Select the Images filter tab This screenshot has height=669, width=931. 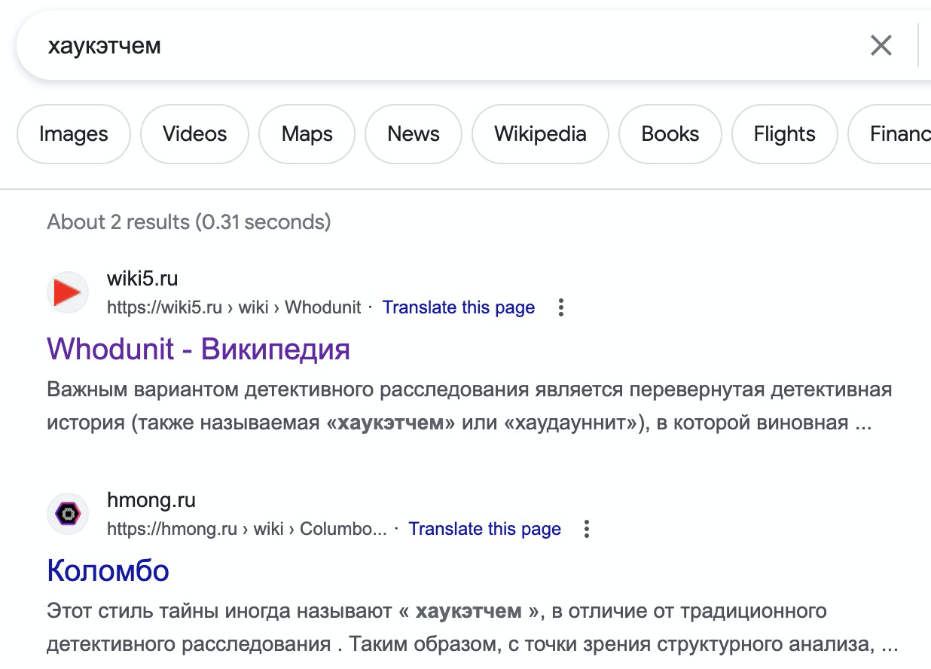pyautogui.click(x=74, y=134)
